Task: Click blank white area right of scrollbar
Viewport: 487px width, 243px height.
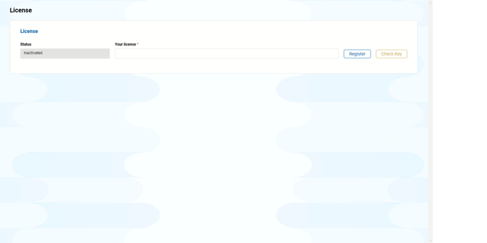Action: 459,121
